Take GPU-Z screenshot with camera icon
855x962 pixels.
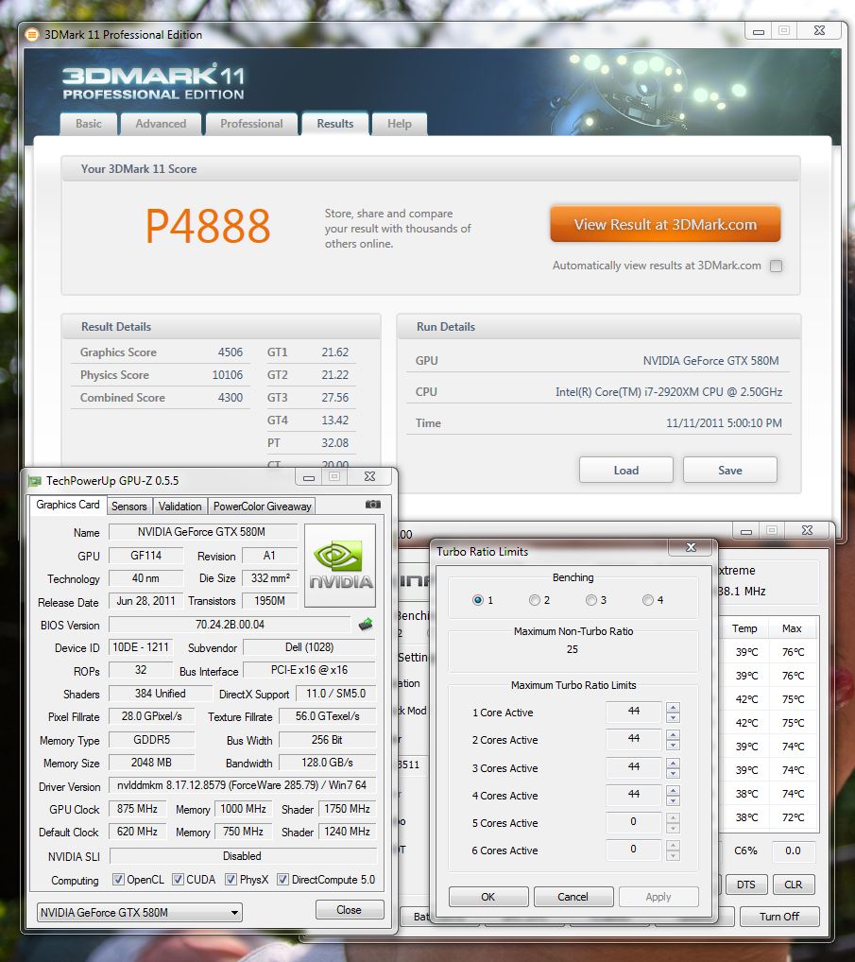tap(373, 505)
